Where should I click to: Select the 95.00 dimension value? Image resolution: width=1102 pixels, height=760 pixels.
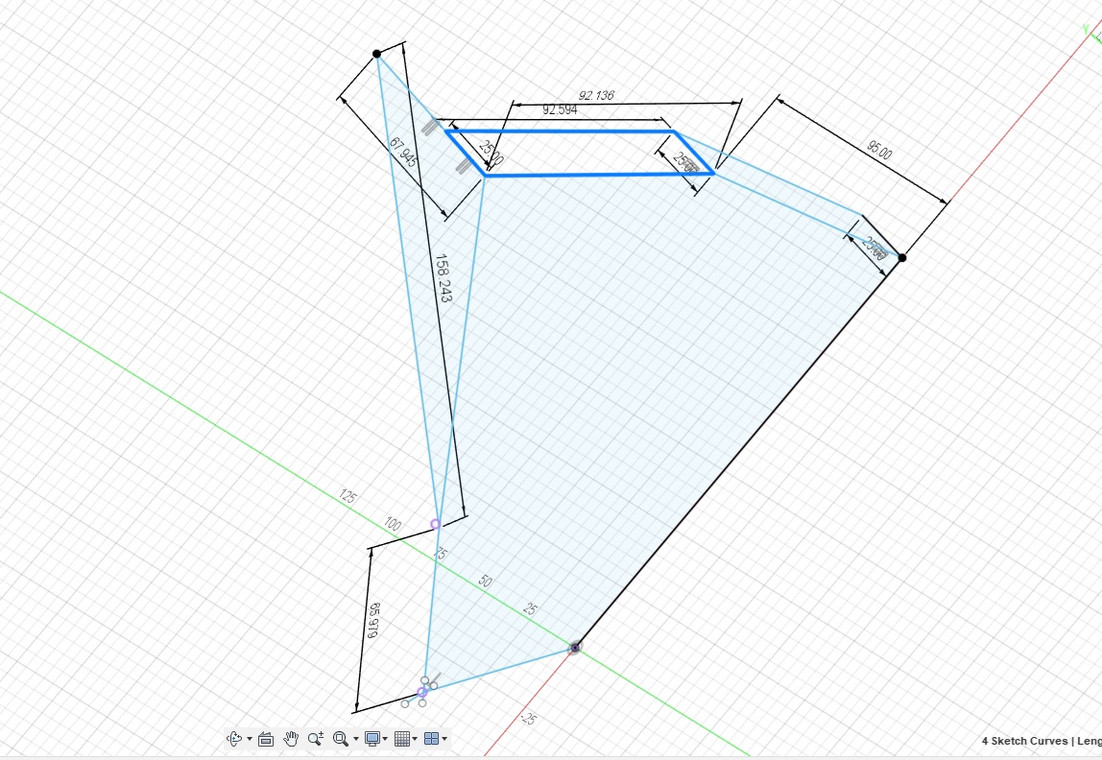pyautogui.click(x=879, y=150)
